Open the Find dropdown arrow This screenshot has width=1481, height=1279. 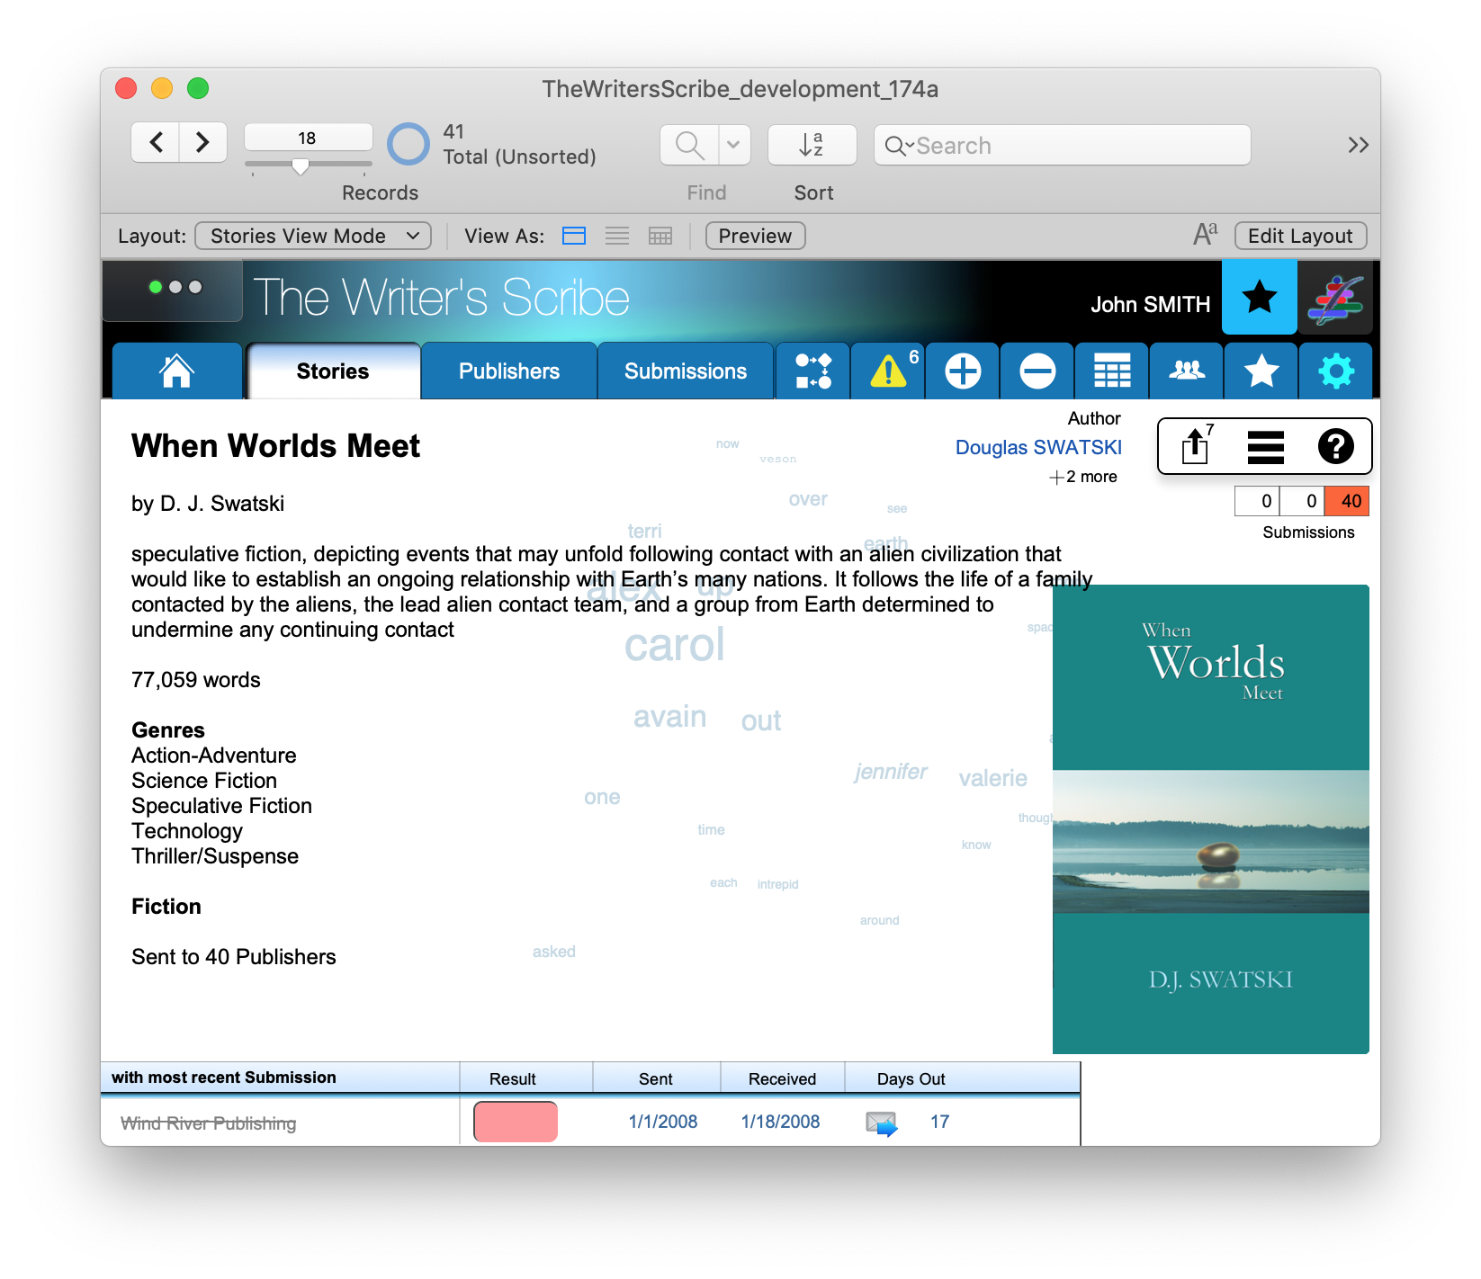734,145
